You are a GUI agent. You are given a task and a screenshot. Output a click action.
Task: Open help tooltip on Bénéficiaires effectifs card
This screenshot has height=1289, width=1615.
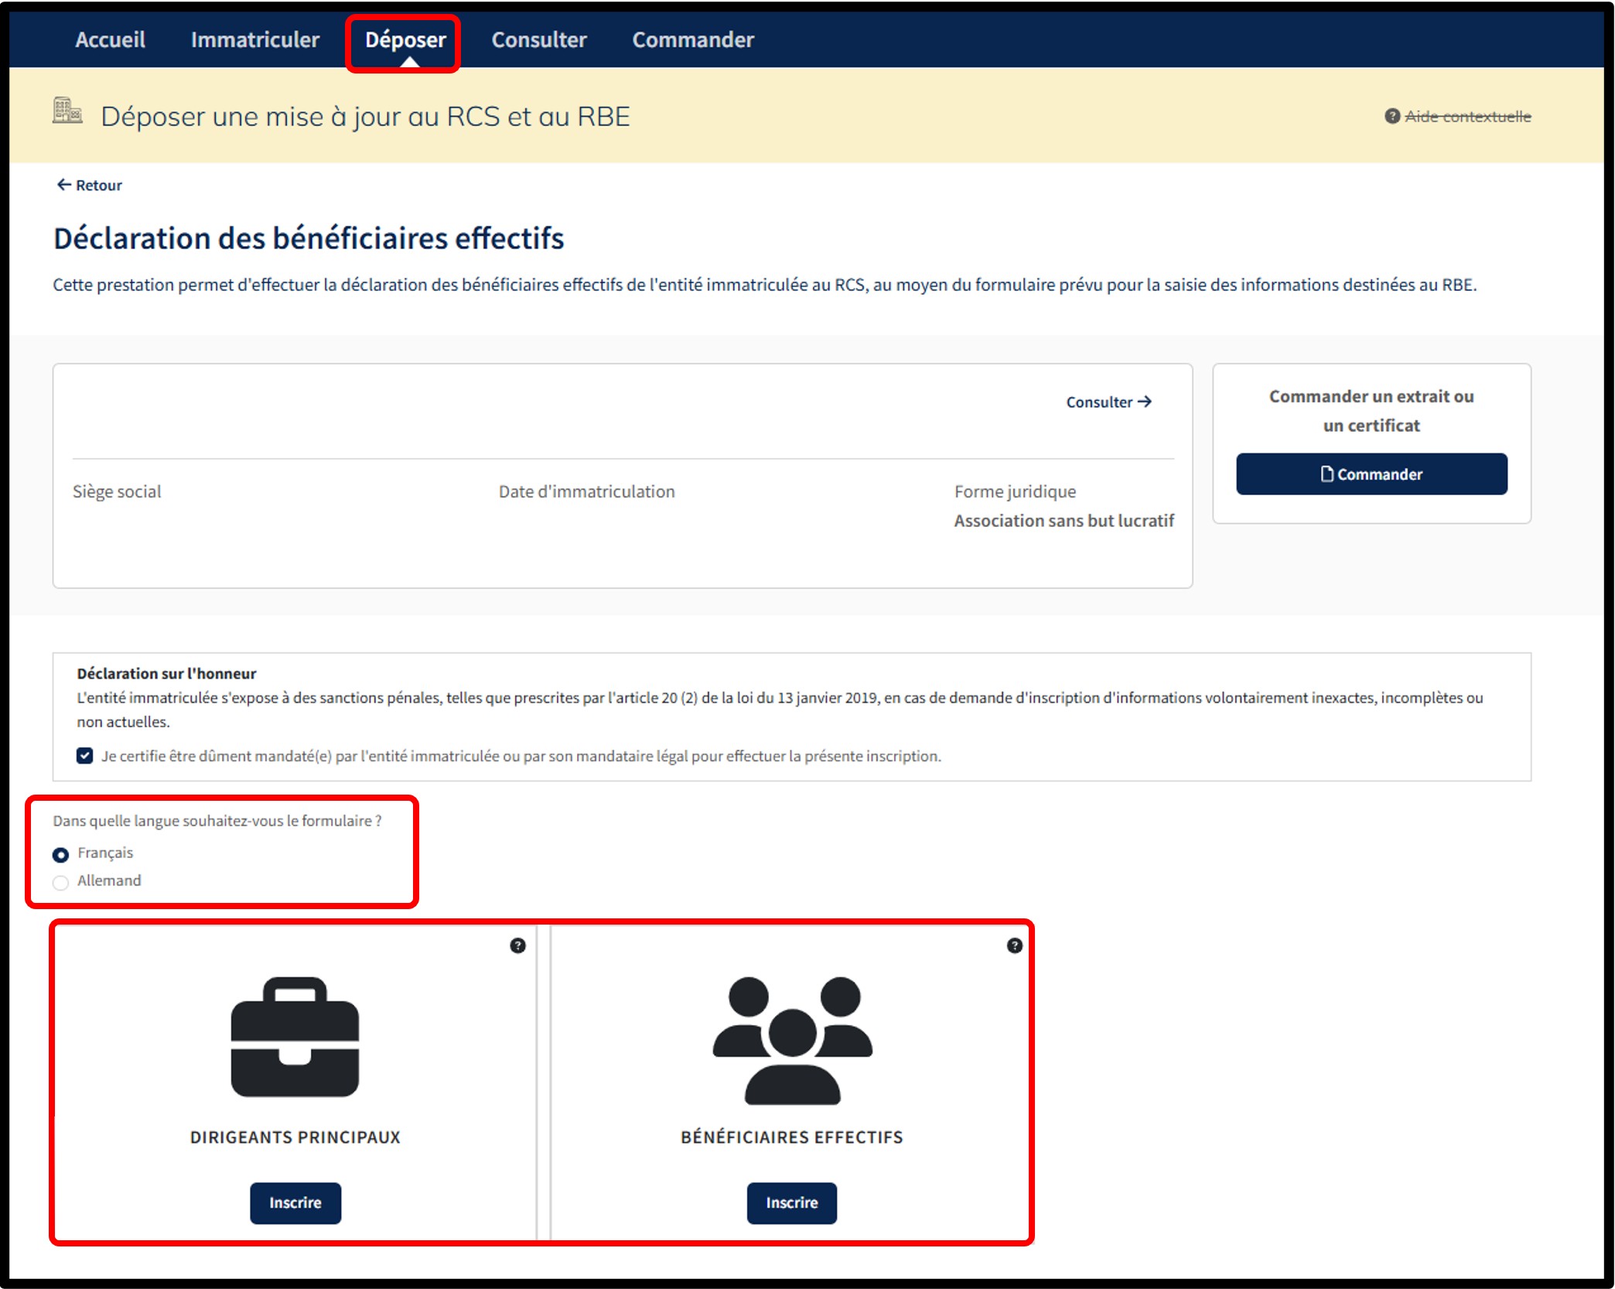[x=1014, y=945]
